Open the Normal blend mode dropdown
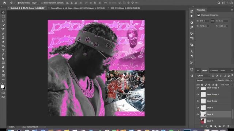 tap(206, 80)
